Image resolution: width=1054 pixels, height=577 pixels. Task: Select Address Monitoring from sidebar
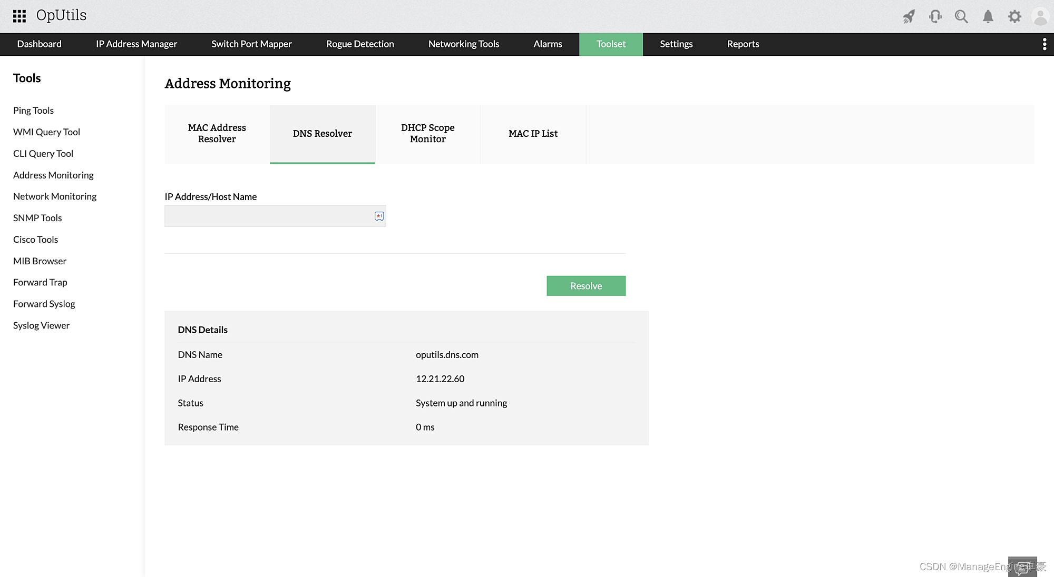[53, 175]
